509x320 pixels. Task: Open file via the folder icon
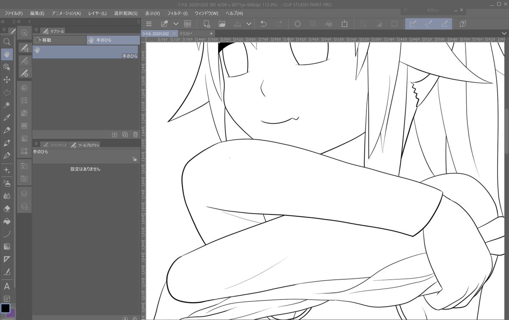(222, 24)
